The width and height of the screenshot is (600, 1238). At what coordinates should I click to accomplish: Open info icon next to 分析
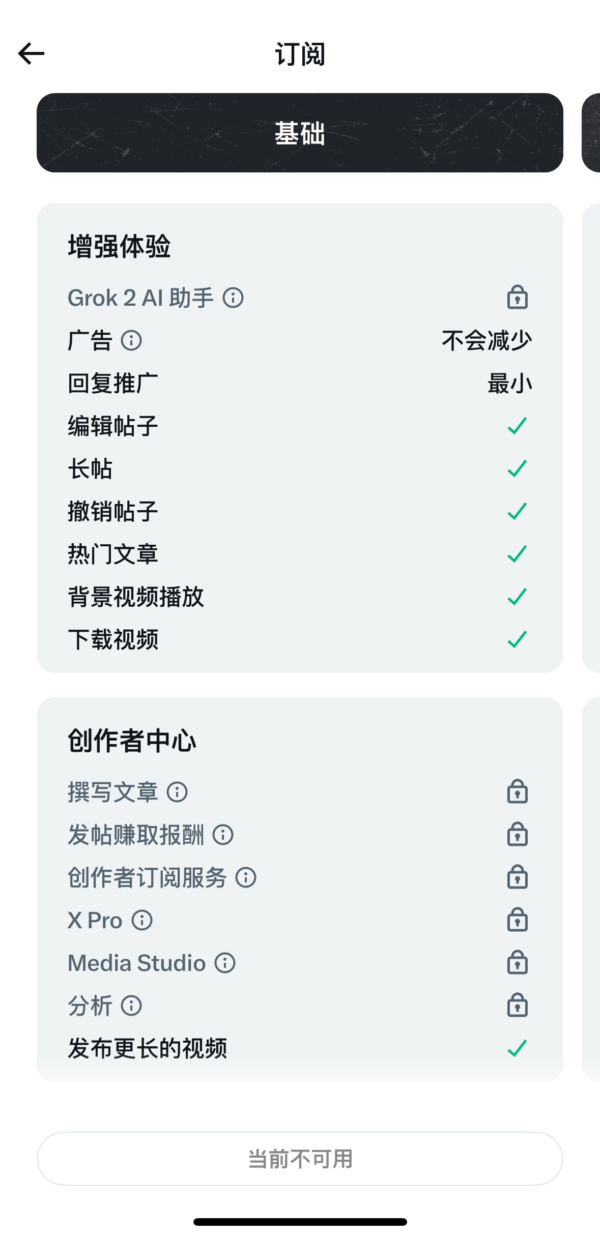131,1006
